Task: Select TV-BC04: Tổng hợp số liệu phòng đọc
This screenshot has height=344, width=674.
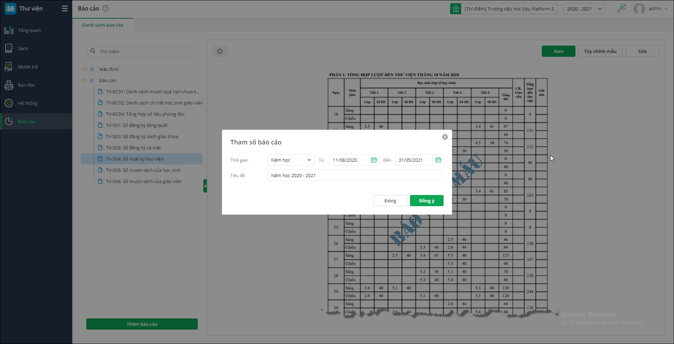Action: point(145,114)
